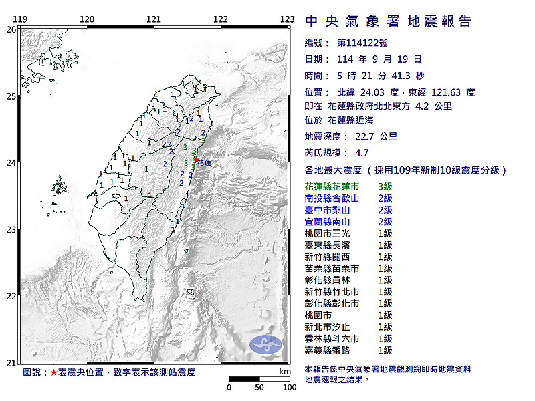Select the earthquake depth value 22.7 公里
The width and height of the screenshot is (535, 401).
[379, 137]
